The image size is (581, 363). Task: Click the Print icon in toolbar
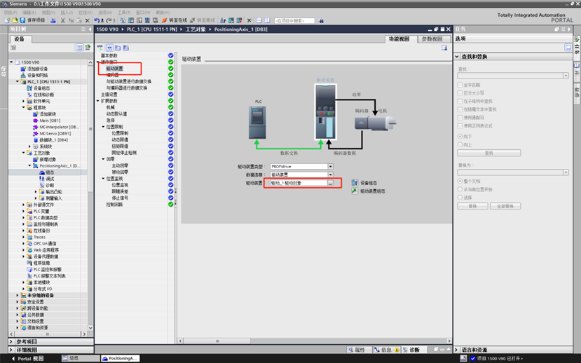tap(53, 20)
